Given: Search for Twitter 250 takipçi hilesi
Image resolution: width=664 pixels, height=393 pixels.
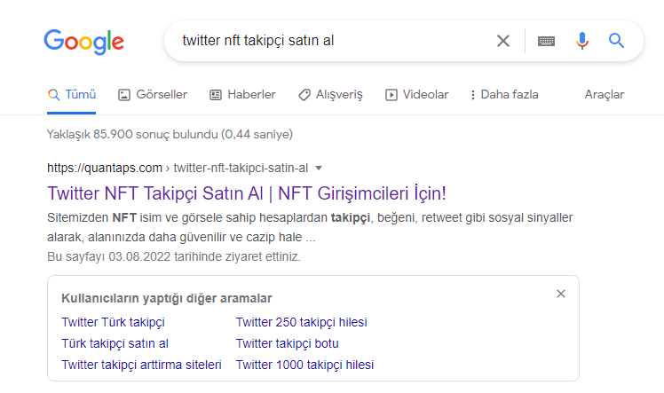Looking at the screenshot, I should click(x=302, y=322).
